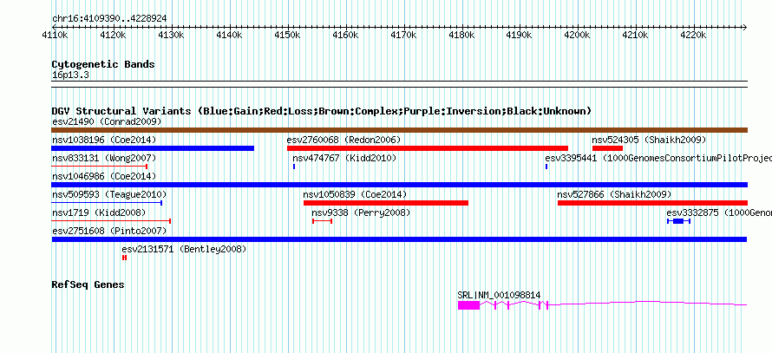Click the Cytogenetic Bands track title
This screenshot has width=772, height=353.
coord(103,64)
